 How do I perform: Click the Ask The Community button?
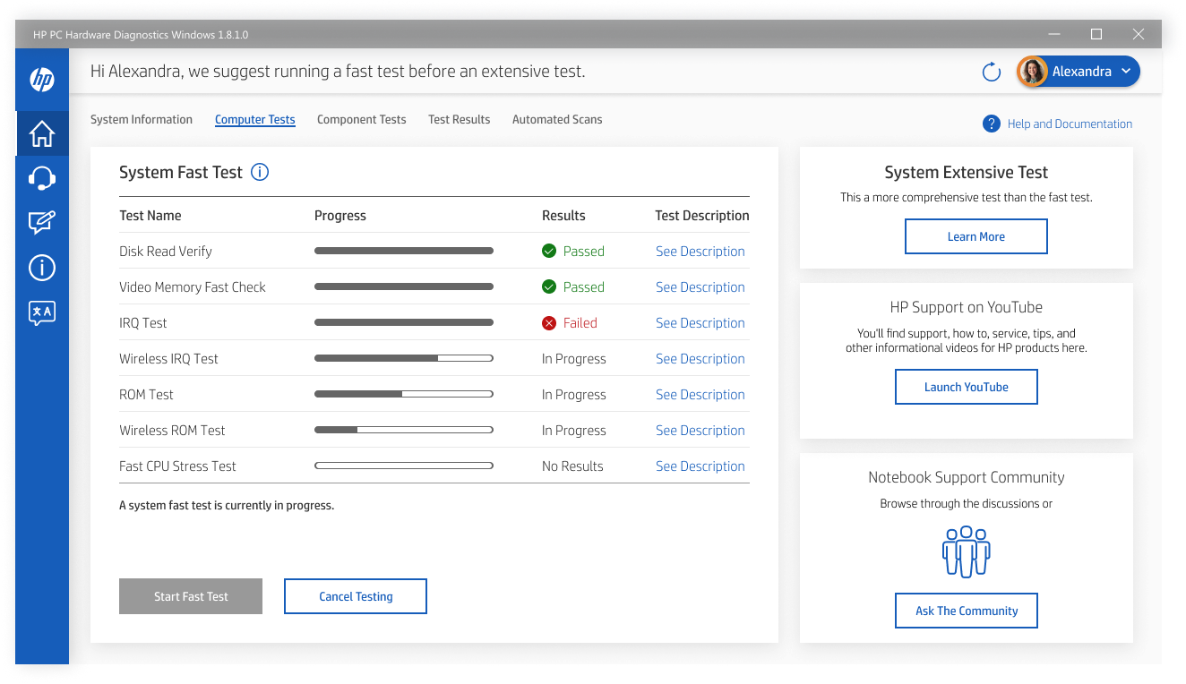pyautogui.click(x=967, y=611)
